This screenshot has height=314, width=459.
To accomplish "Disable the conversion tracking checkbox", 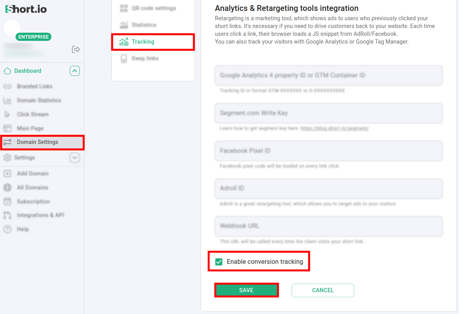I will pyautogui.click(x=219, y=261).
